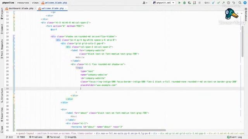Open the GraphQL tool window
Screen dimensions: 248x139
[x=71, y=137]
